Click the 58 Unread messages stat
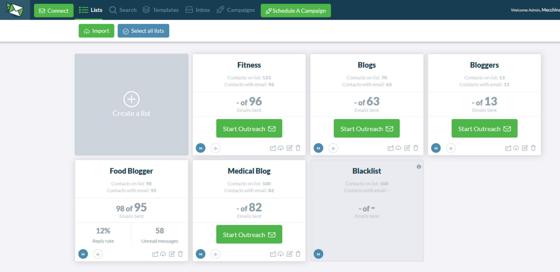 coord(160,235)
